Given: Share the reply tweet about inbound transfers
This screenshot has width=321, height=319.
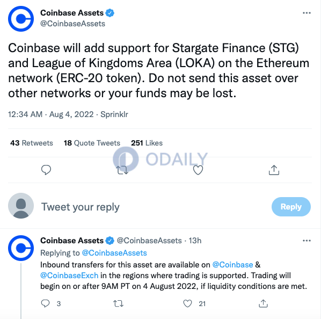Looking at the screenshot, I should pyautogui.click(x=263, y=303).
